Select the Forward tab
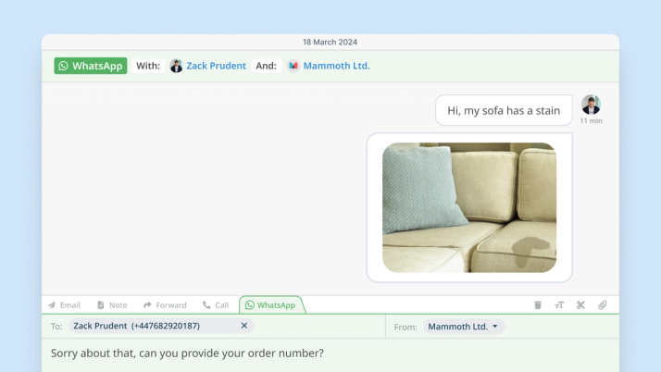Viewport: 661px width, 372px height. click(165, 305)
